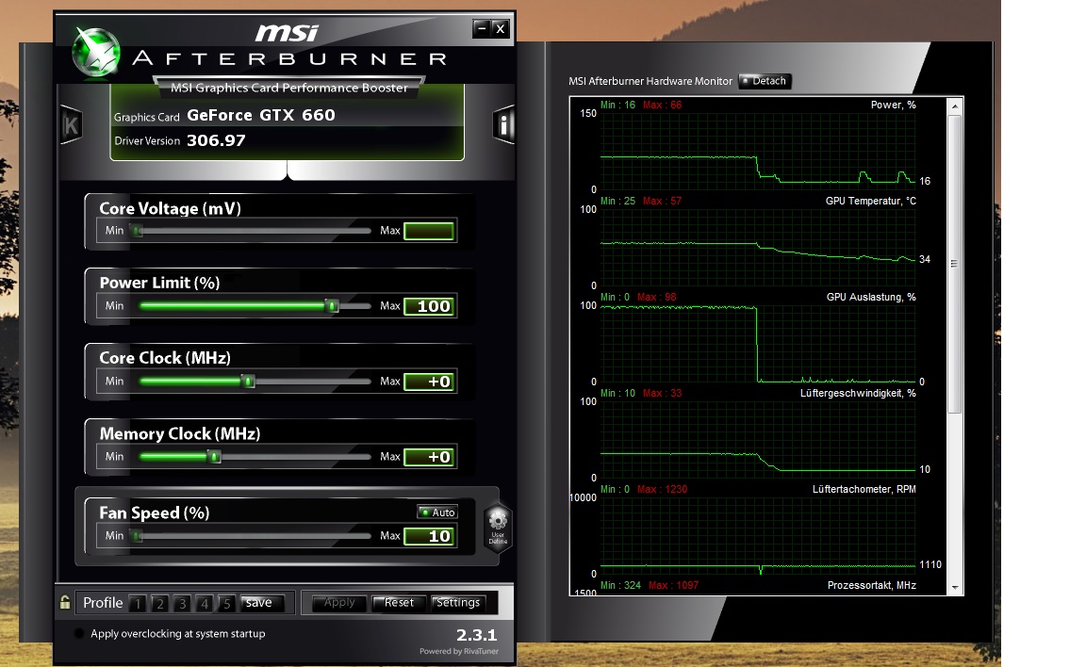This screenshot has width=1086, height=667.
Task: Click the MSI Afterburner jet logo
Action: tap(96, 52)
